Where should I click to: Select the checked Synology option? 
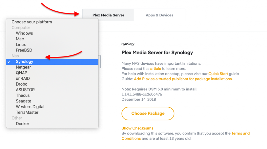[x=25, y=62]
